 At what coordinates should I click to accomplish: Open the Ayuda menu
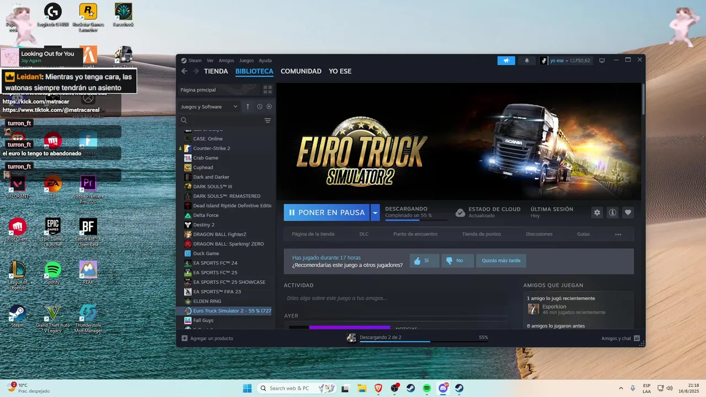tap(265, 61)
